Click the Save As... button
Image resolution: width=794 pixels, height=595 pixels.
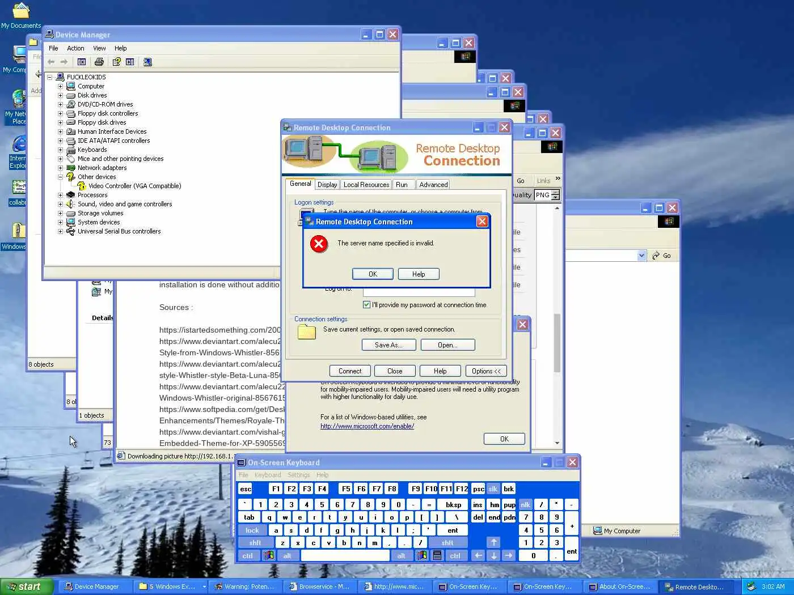pos(388,345)
